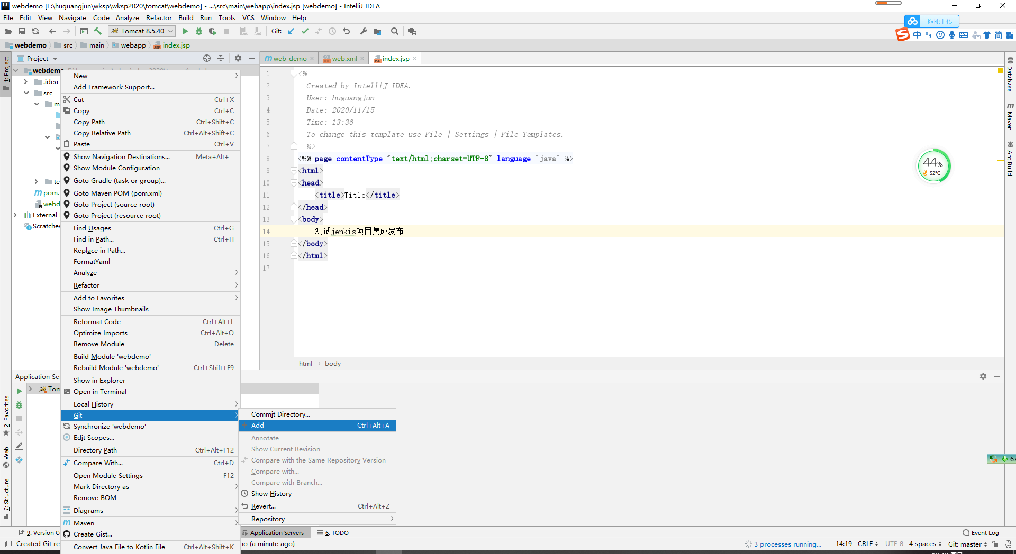Click the Synchronize refresh toolbar icon
Viewport: 1016px width, 554px height.
35,32
